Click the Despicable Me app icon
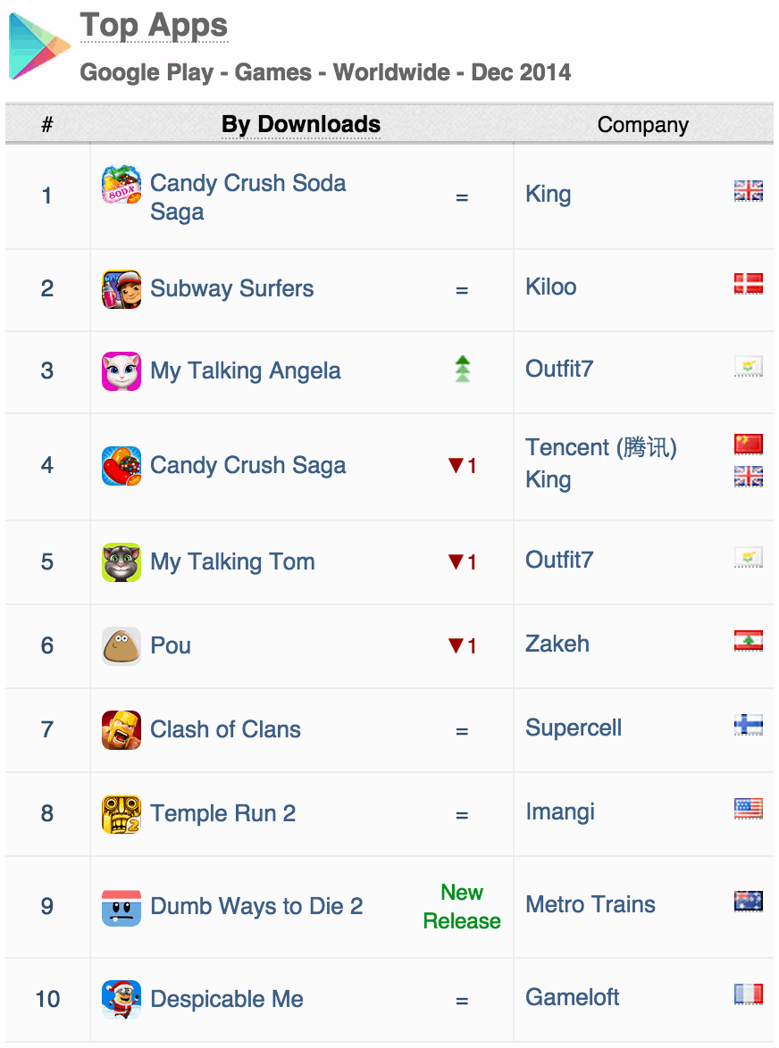Screen dimensions: 779x1048 121,1000
